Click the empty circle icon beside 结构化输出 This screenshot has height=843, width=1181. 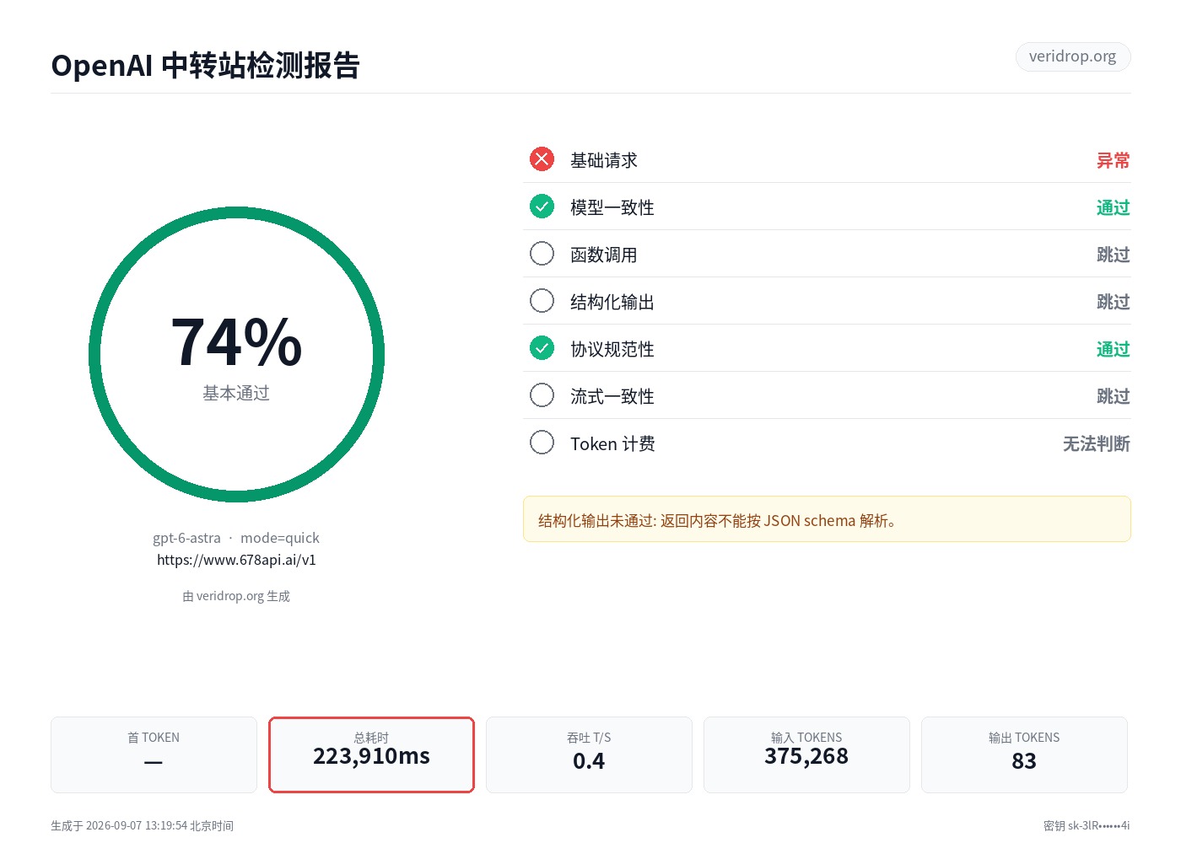542,301
